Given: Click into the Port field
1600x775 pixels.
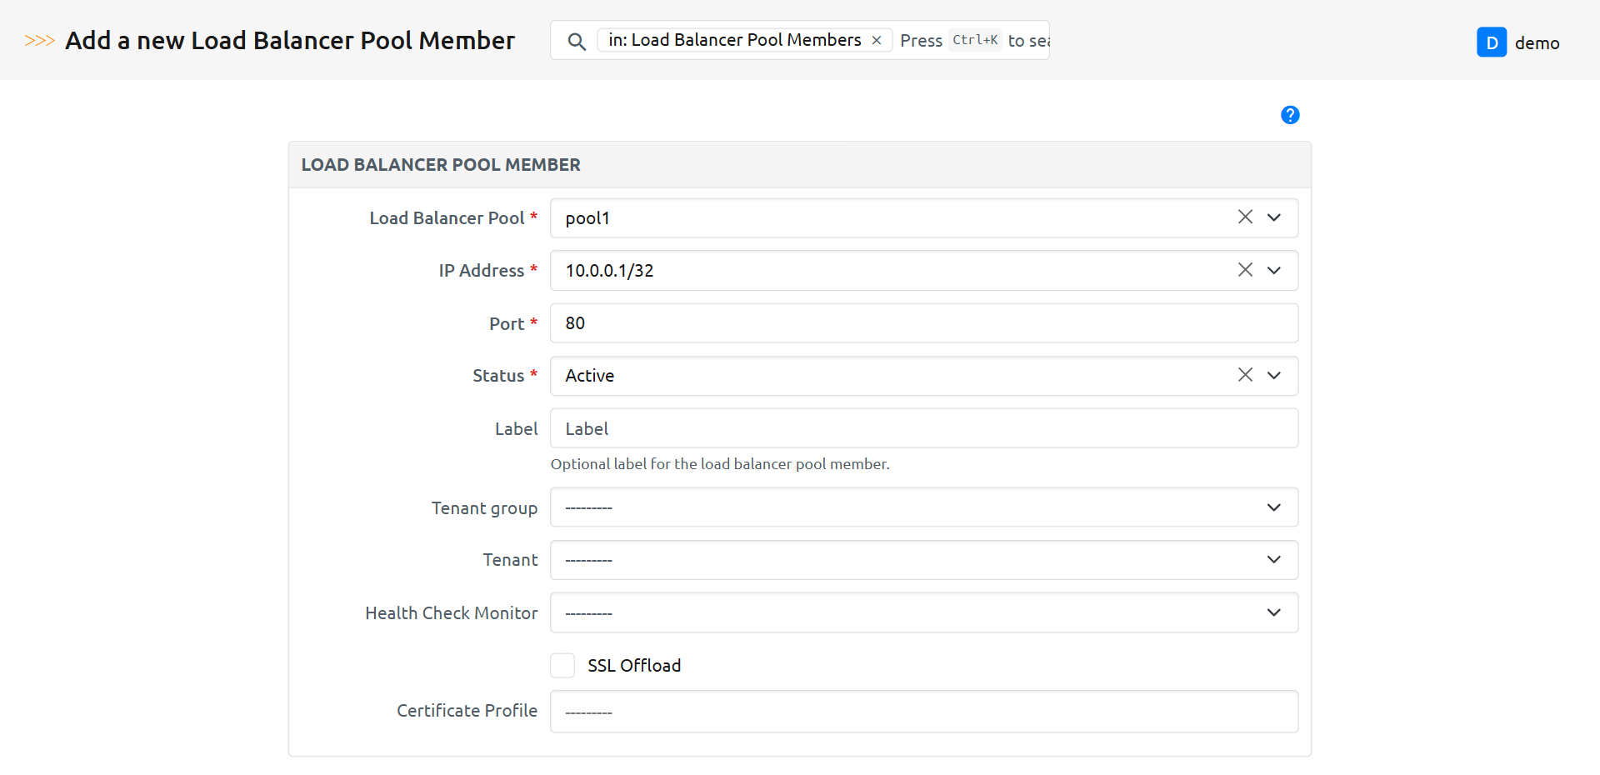Looking at the screenshot, I should tap(923, 323).
